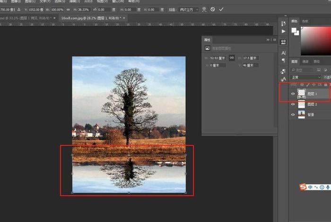Close the 16xx8.com.jpg document tab

click(124, 18)
